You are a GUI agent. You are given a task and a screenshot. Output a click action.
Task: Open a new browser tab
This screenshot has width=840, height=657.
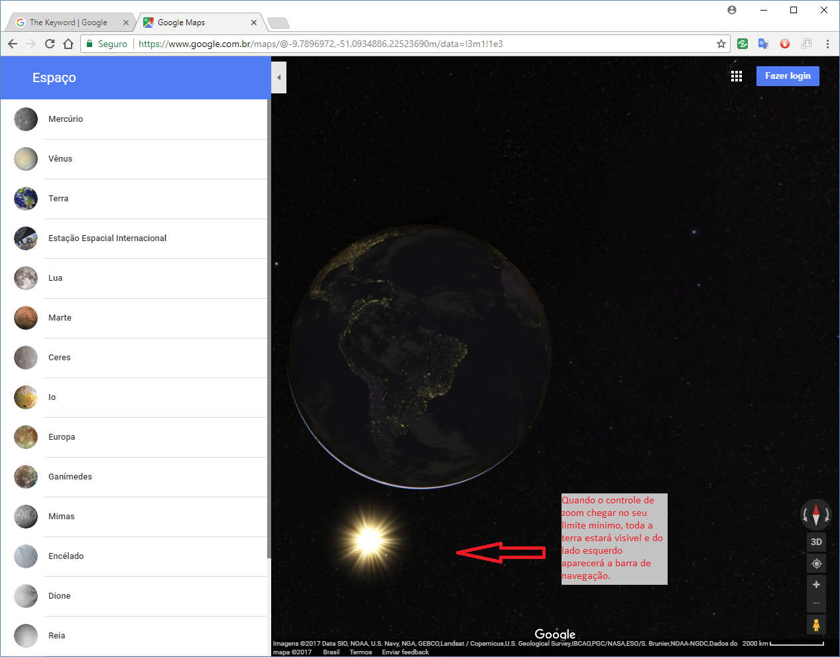pyautogui.click(x=278, y=23)
